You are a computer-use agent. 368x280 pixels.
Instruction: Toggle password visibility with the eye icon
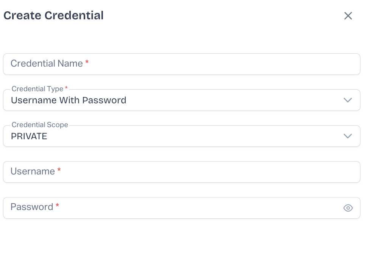coord(348,208)
